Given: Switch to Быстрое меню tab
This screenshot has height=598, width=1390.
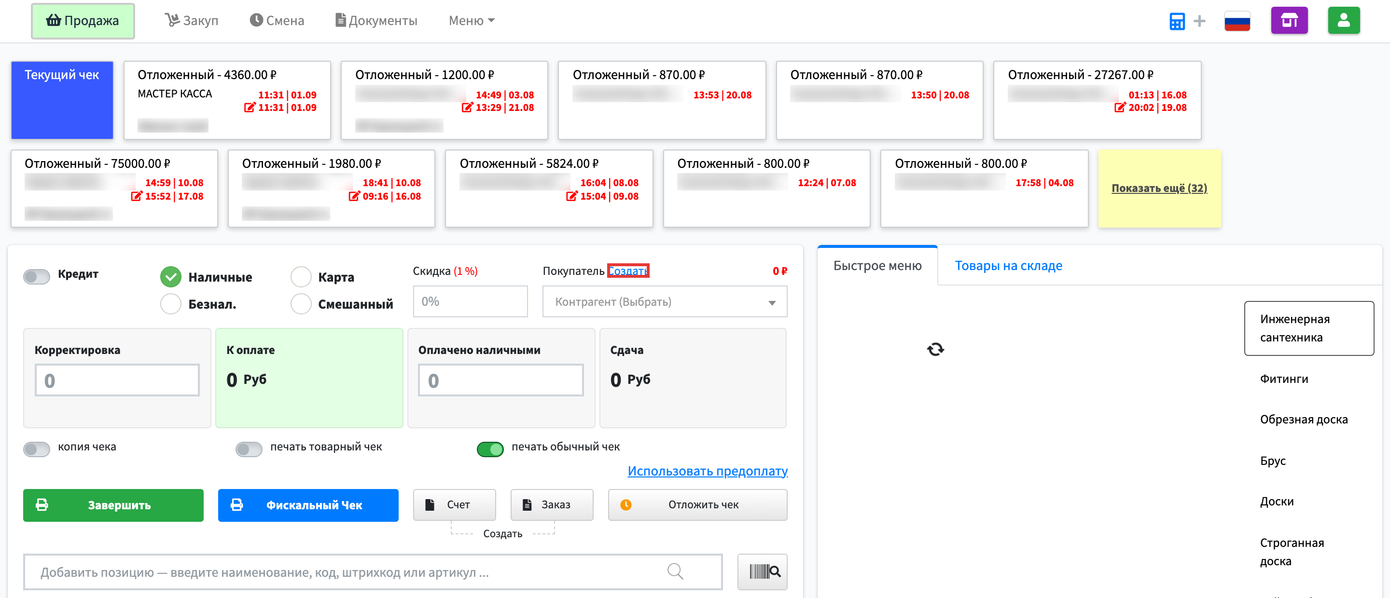Looking at the screenshot, I should (x=877, y=265).
